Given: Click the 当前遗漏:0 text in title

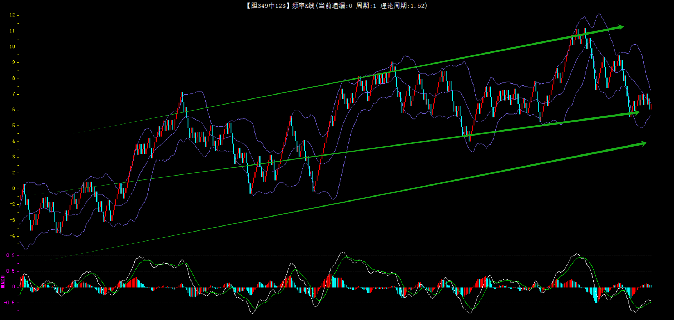Looking at the screenshot, I should (x=335, y=6).
